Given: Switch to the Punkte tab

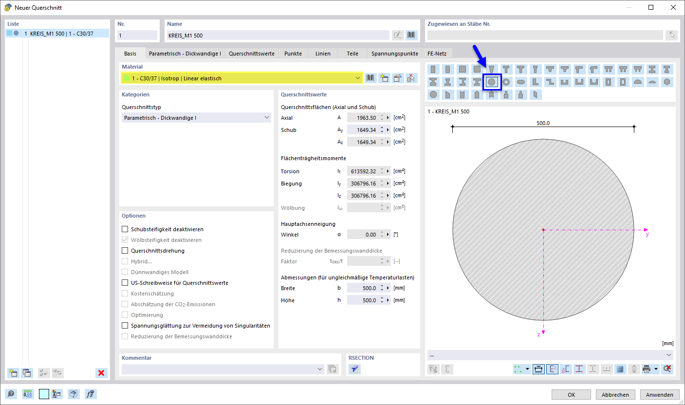Looking at the screenshot, I should (294, 54).
